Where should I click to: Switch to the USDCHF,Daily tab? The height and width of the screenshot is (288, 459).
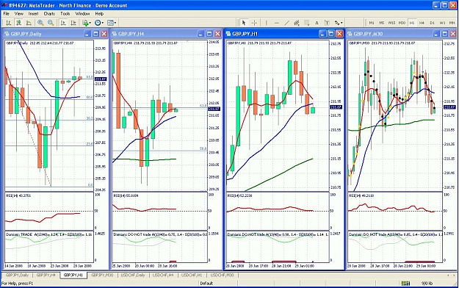[133, 275]
